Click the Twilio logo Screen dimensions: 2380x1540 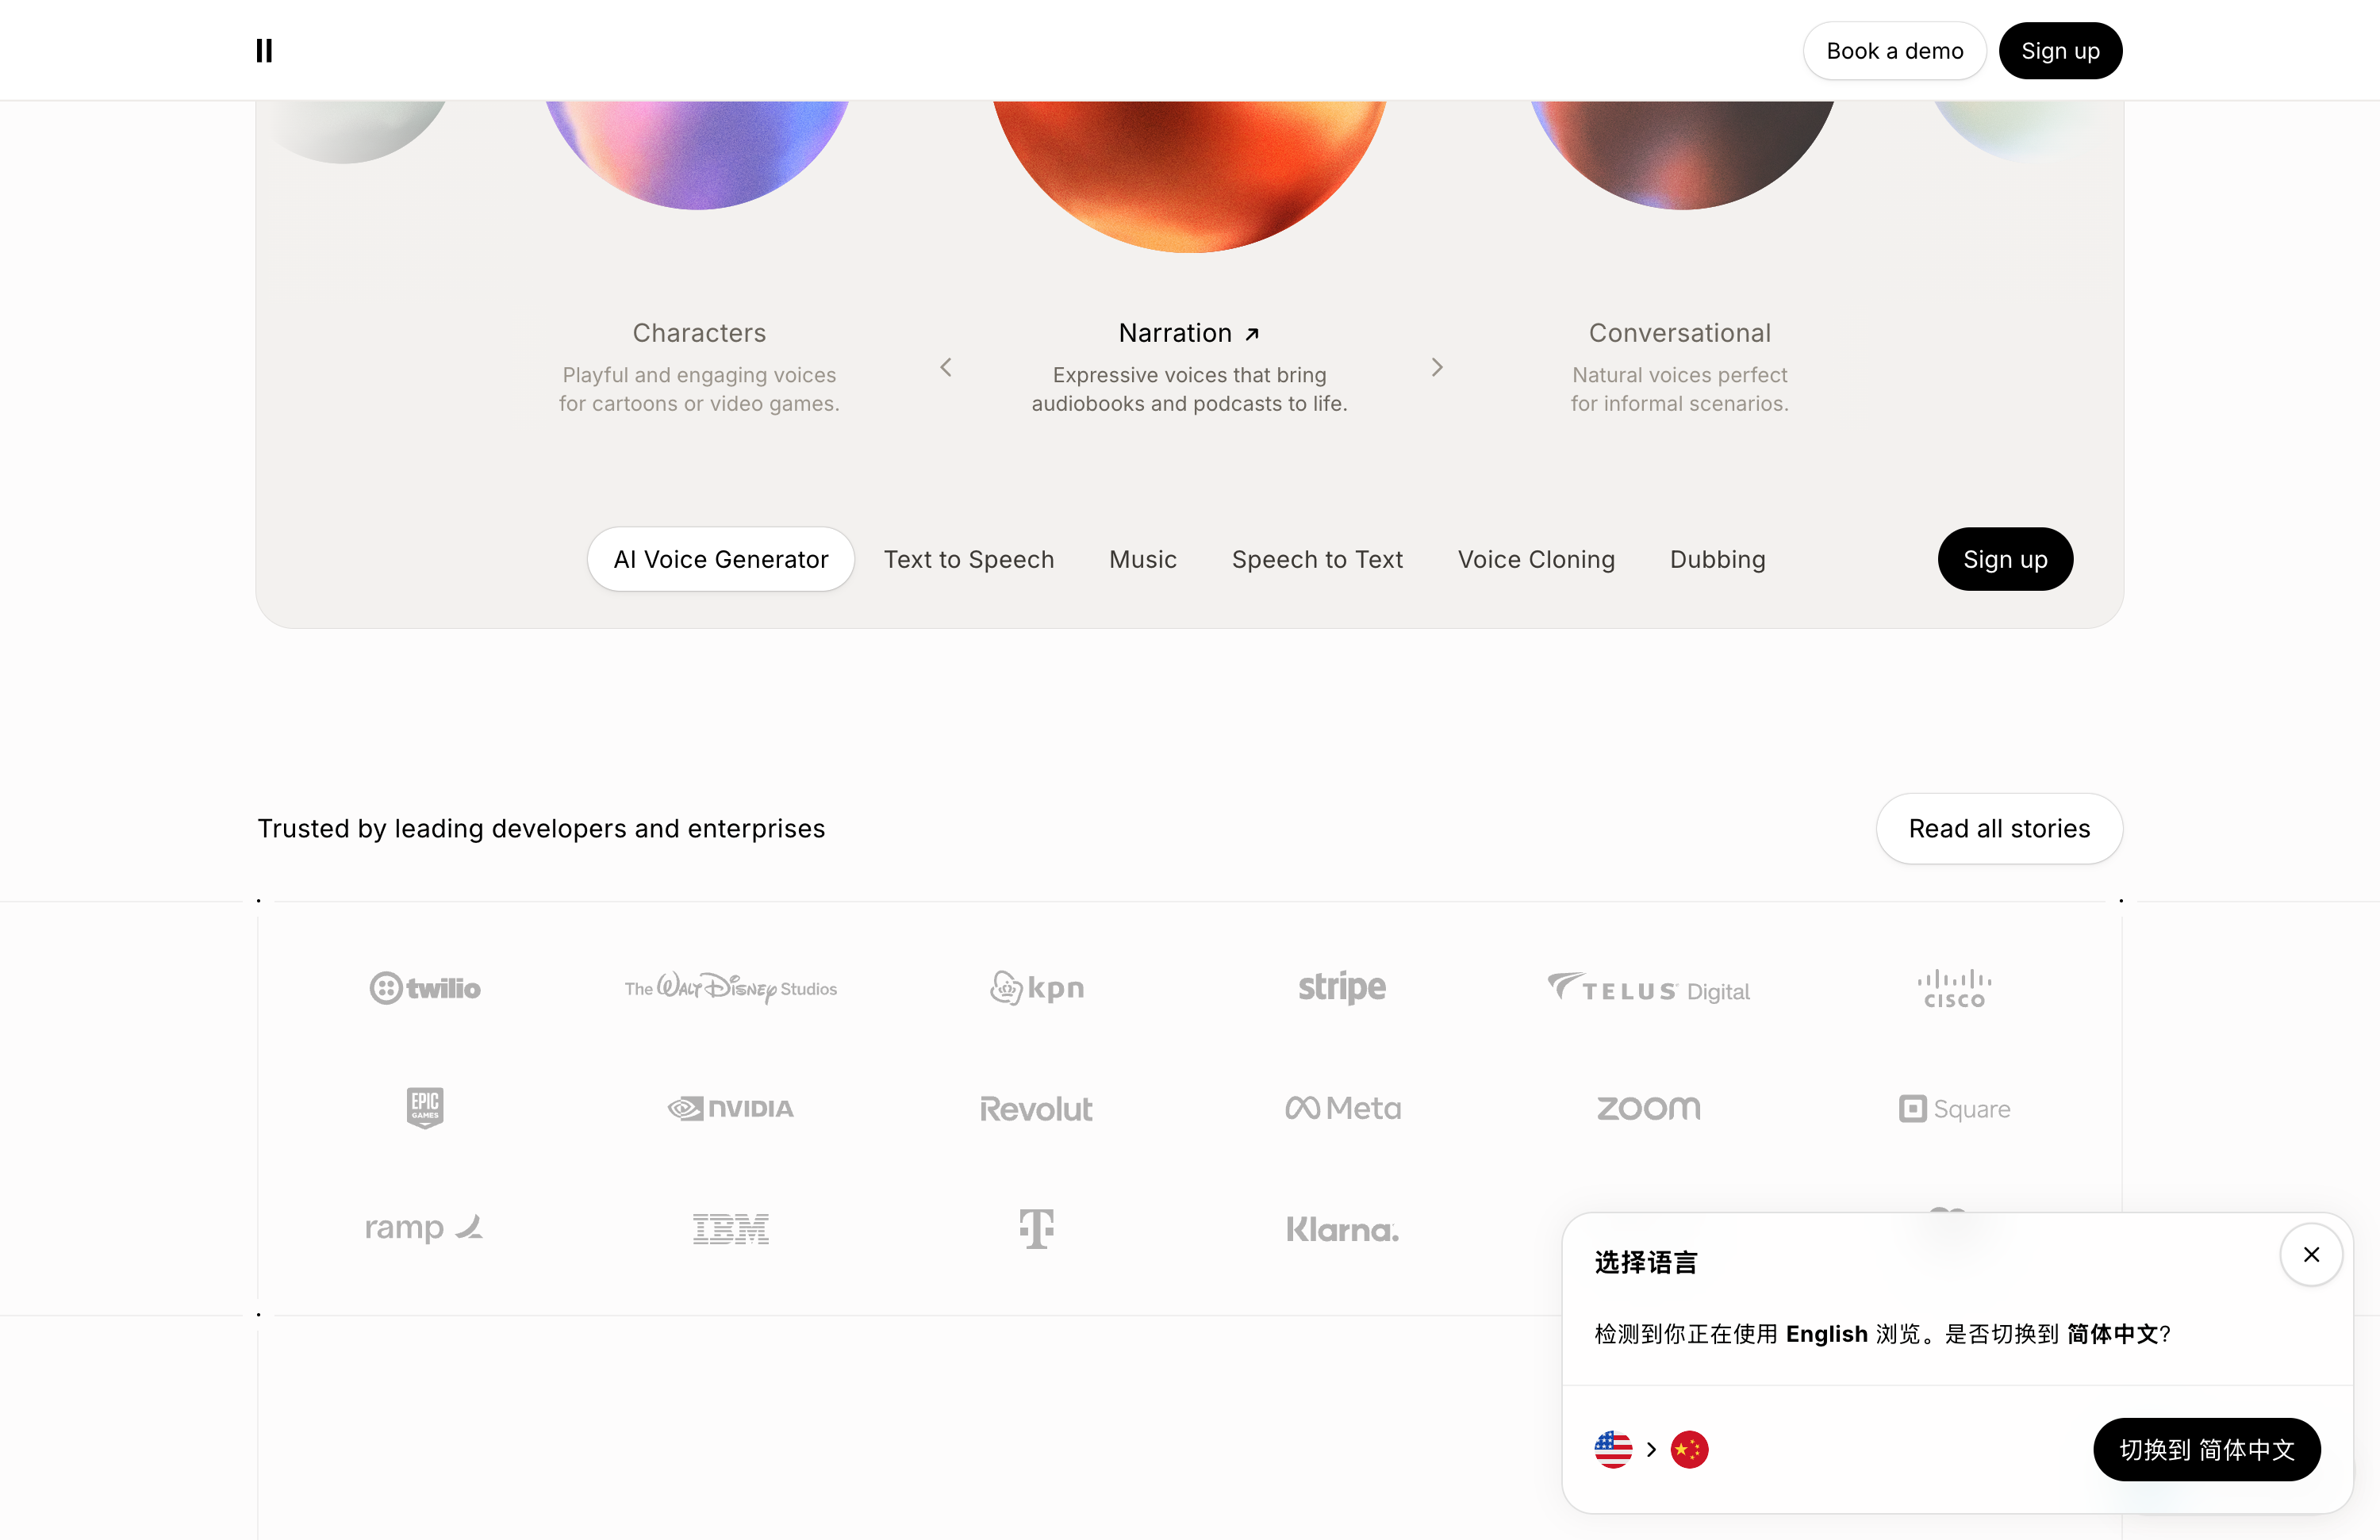(x=425, y=987)
